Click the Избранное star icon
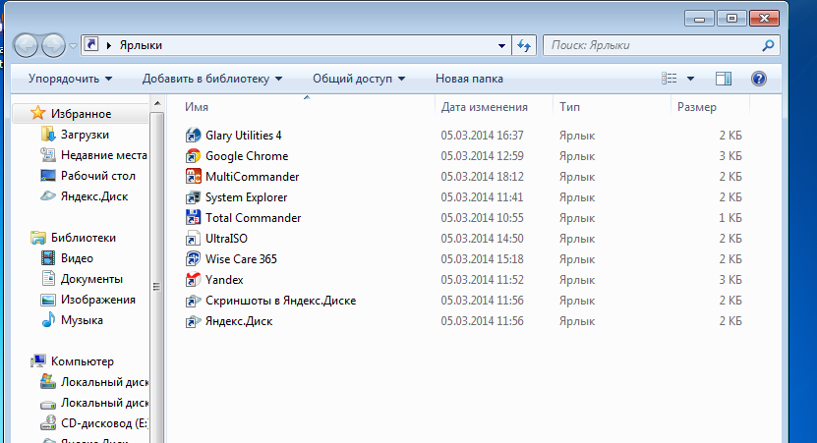Viewport: 817px width, 443px height. (x=37, y=113)
